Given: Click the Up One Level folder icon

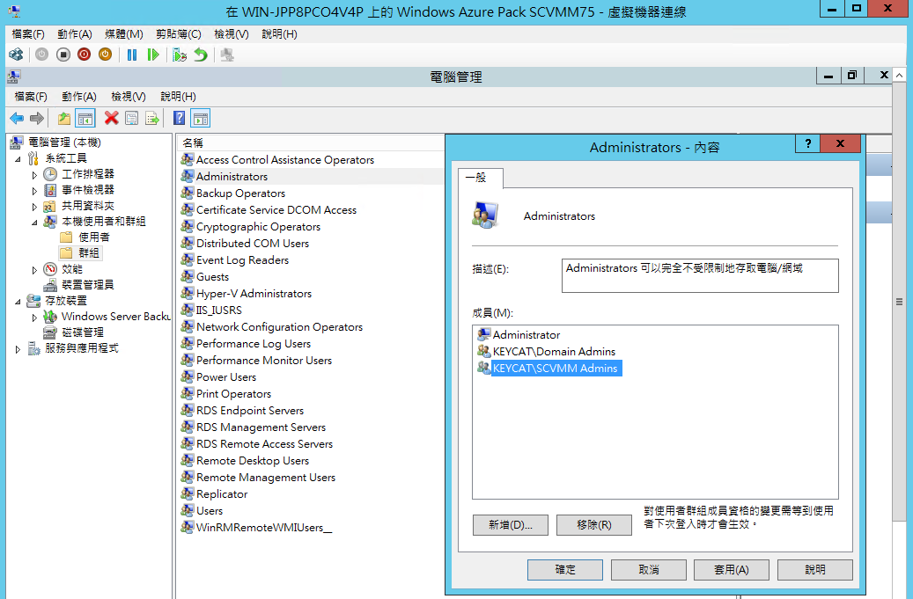Looking at the screenshot, I should pos(64,119).
